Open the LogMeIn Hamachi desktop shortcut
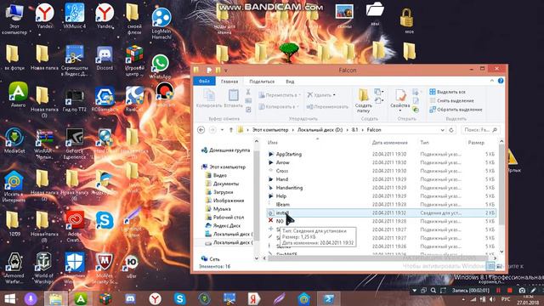Viewport: 544px width, 306px height. (161, 23)
